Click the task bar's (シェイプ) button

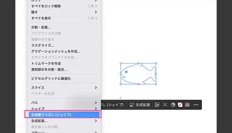(x=114, y=105)
